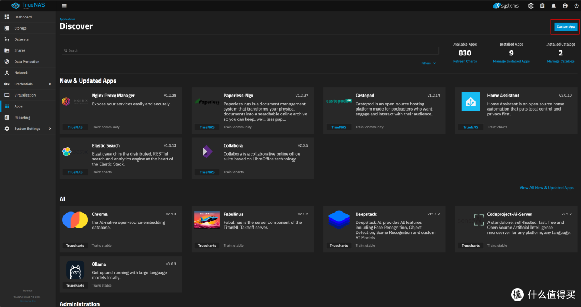Open the Castopod app title
Viewport: 581px width, 307px height.
[365, 96]
